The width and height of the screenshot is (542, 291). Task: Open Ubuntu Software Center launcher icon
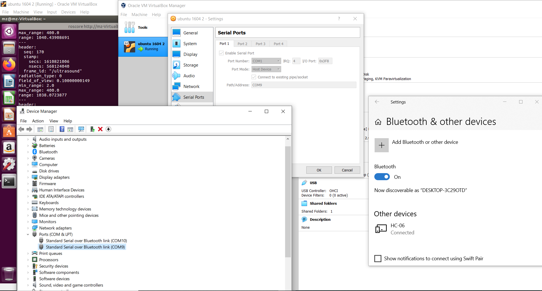[x=9, y=131]
